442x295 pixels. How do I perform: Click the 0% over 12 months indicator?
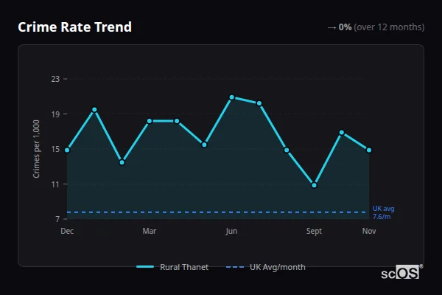[x=376, y=27]
